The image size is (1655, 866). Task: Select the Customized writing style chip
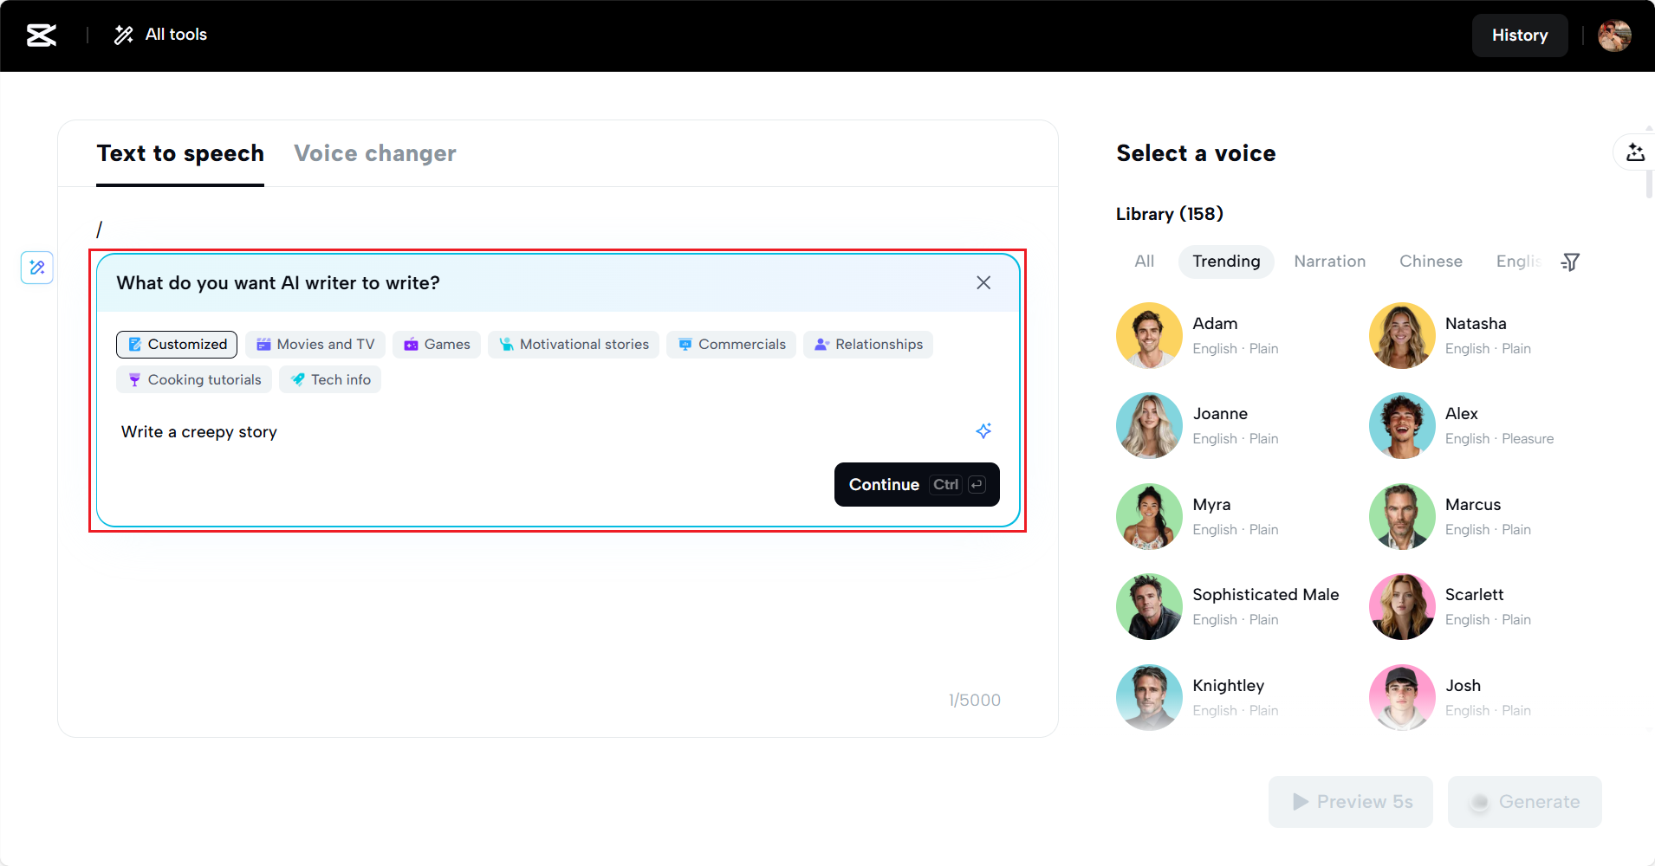[176, 344]
